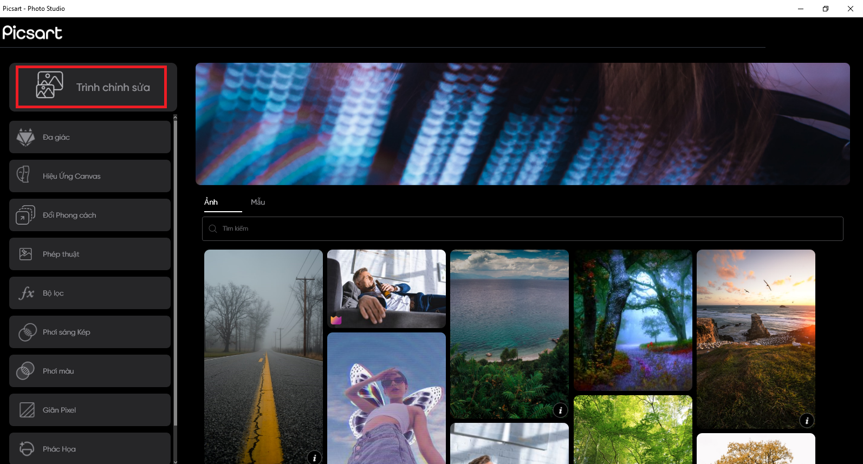Minimize the Picsart window
Screen dimensions: 863x464
(801, 9)
